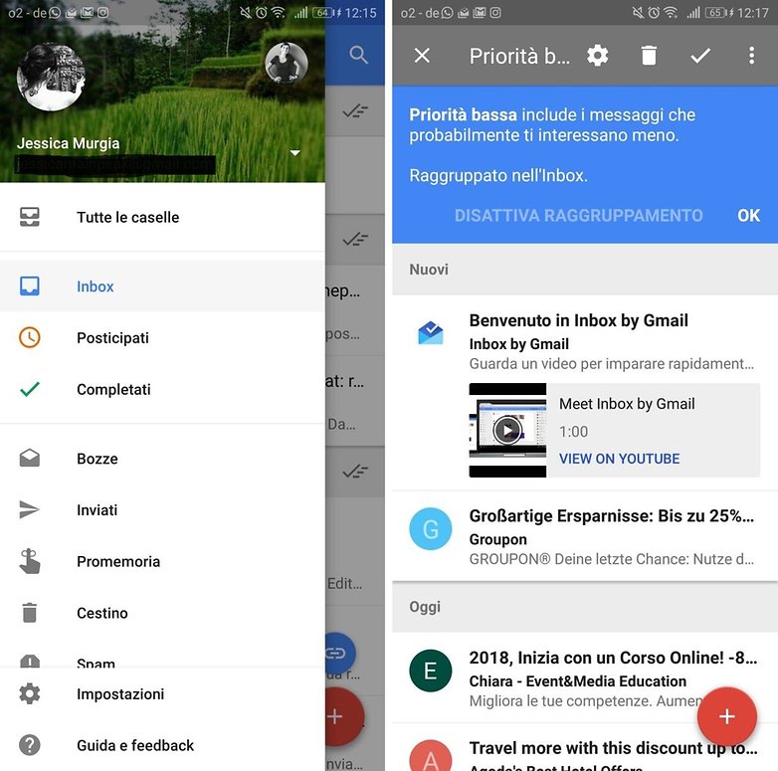
Task: Tap the blue Inbox tray icon
Action: click(29, 287)
